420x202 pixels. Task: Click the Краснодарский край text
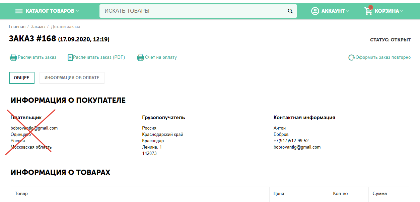pyautogui.click(x=162, y=135)
